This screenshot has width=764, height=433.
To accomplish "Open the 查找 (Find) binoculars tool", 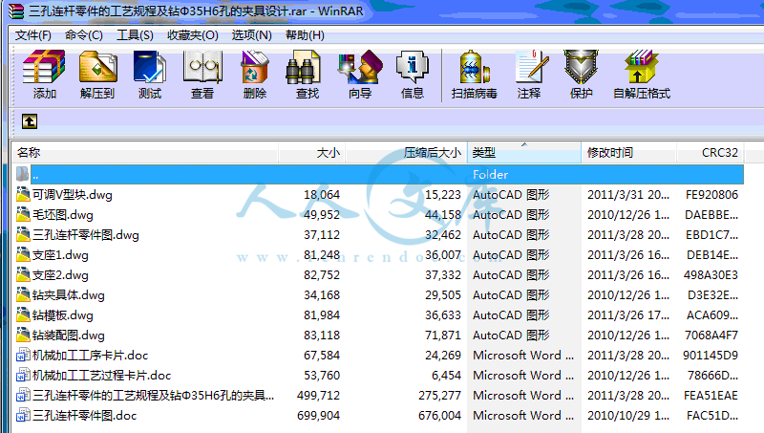I will (x=303, y=67).
